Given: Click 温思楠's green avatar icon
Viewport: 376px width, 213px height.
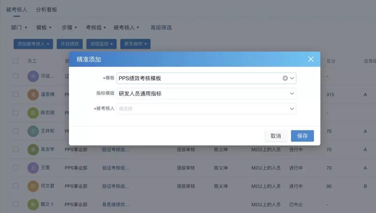Looking at the screenshot, I should click(33, 94).
